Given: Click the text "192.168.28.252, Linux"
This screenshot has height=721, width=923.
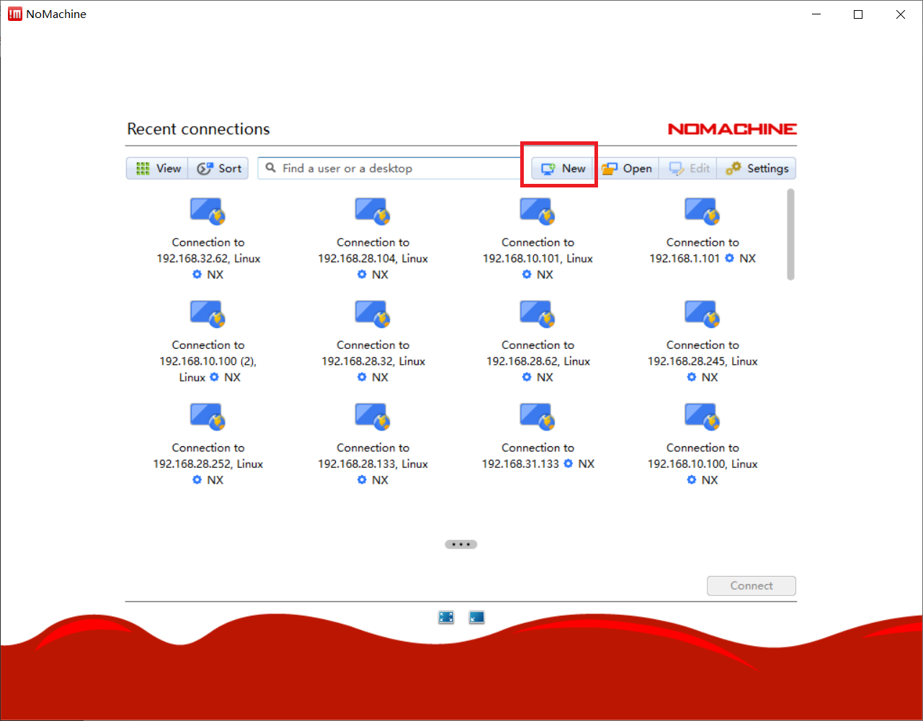Looking at the screenshot, I should coord(208,464).
